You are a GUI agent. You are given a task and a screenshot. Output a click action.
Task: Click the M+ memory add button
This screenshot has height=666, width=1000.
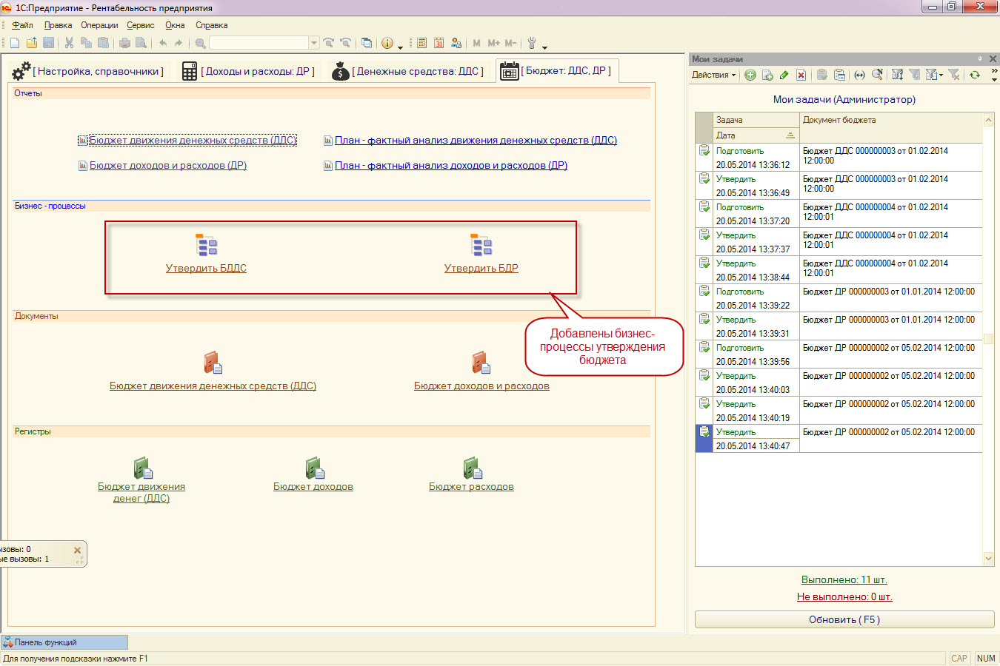tap(493, 43)
